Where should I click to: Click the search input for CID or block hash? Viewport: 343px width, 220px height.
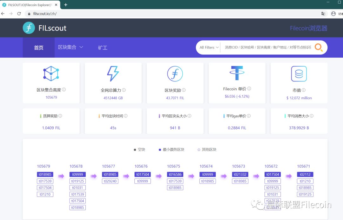coord(268,47)
